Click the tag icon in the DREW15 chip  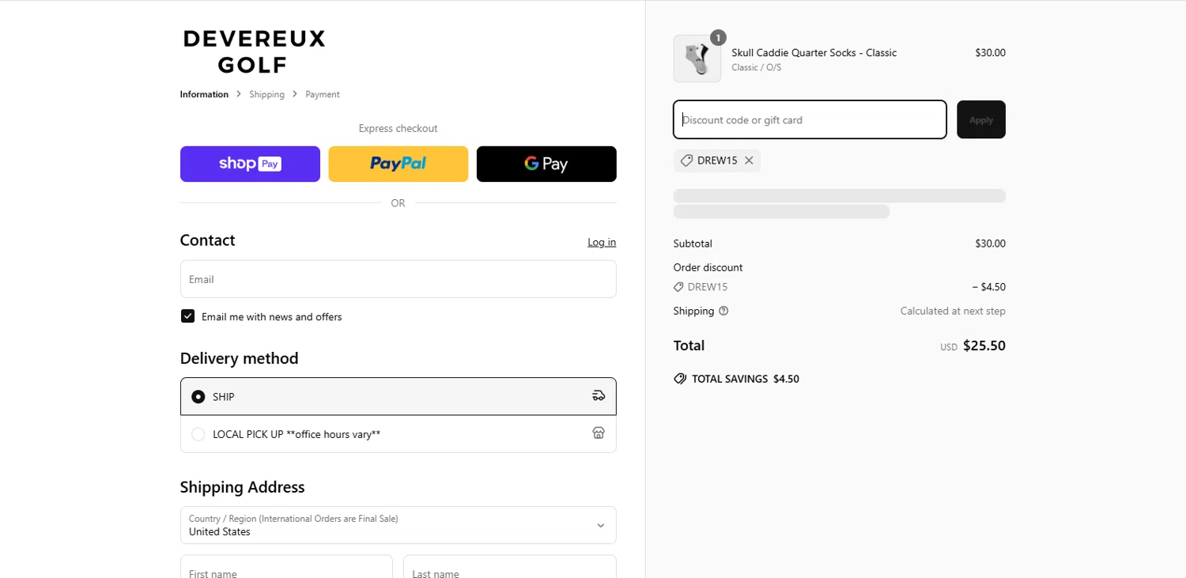tap(686, 161)
